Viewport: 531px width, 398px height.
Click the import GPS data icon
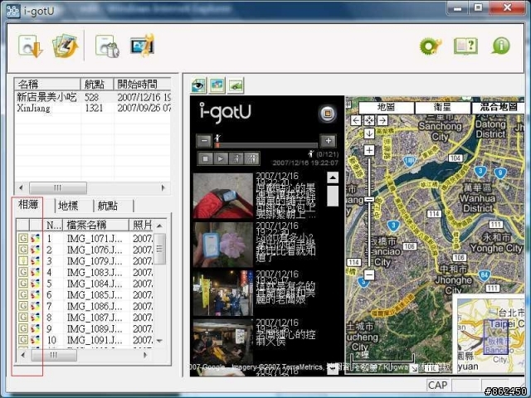pyautogui.click(x=31, y=46)
